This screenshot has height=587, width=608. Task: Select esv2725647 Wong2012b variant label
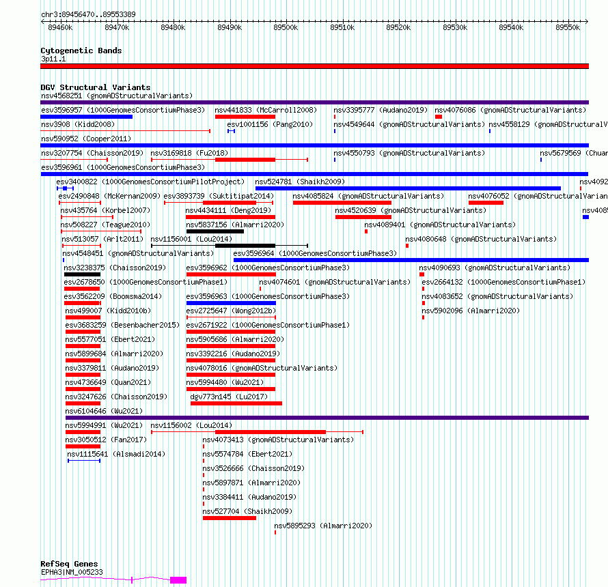[231, 311]
